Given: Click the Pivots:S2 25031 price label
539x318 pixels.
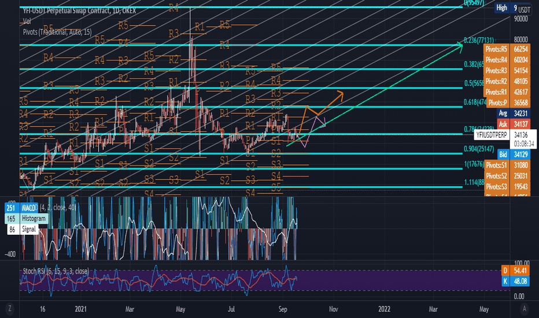Looking at the screenshot, I should pyautogui.click(x=507, y=176).
